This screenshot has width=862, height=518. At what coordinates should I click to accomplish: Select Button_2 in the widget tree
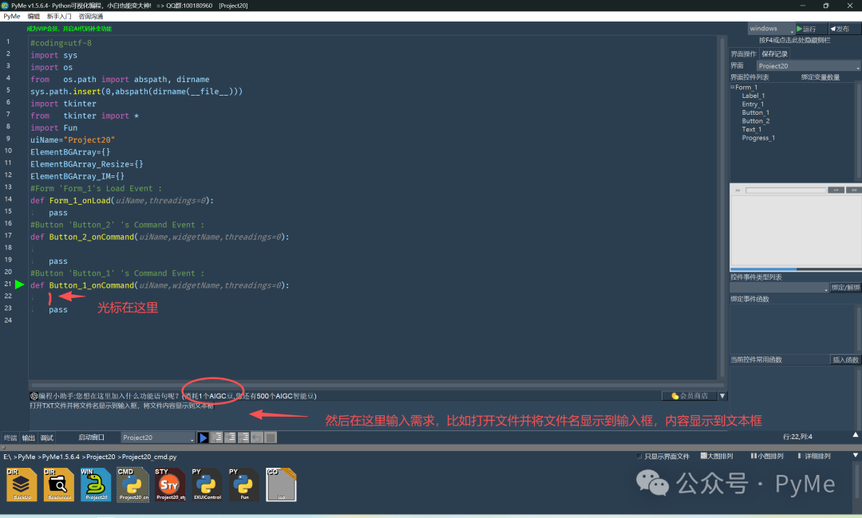755,121
